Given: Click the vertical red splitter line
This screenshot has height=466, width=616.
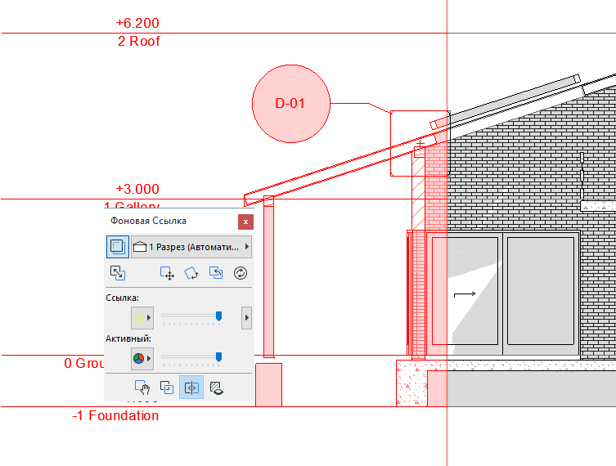Looking at the screenshot, I should tap(447, 233).
